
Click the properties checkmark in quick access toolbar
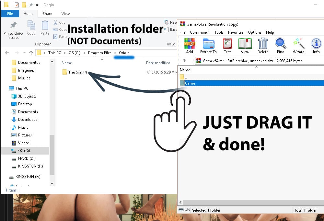point(17,5)
